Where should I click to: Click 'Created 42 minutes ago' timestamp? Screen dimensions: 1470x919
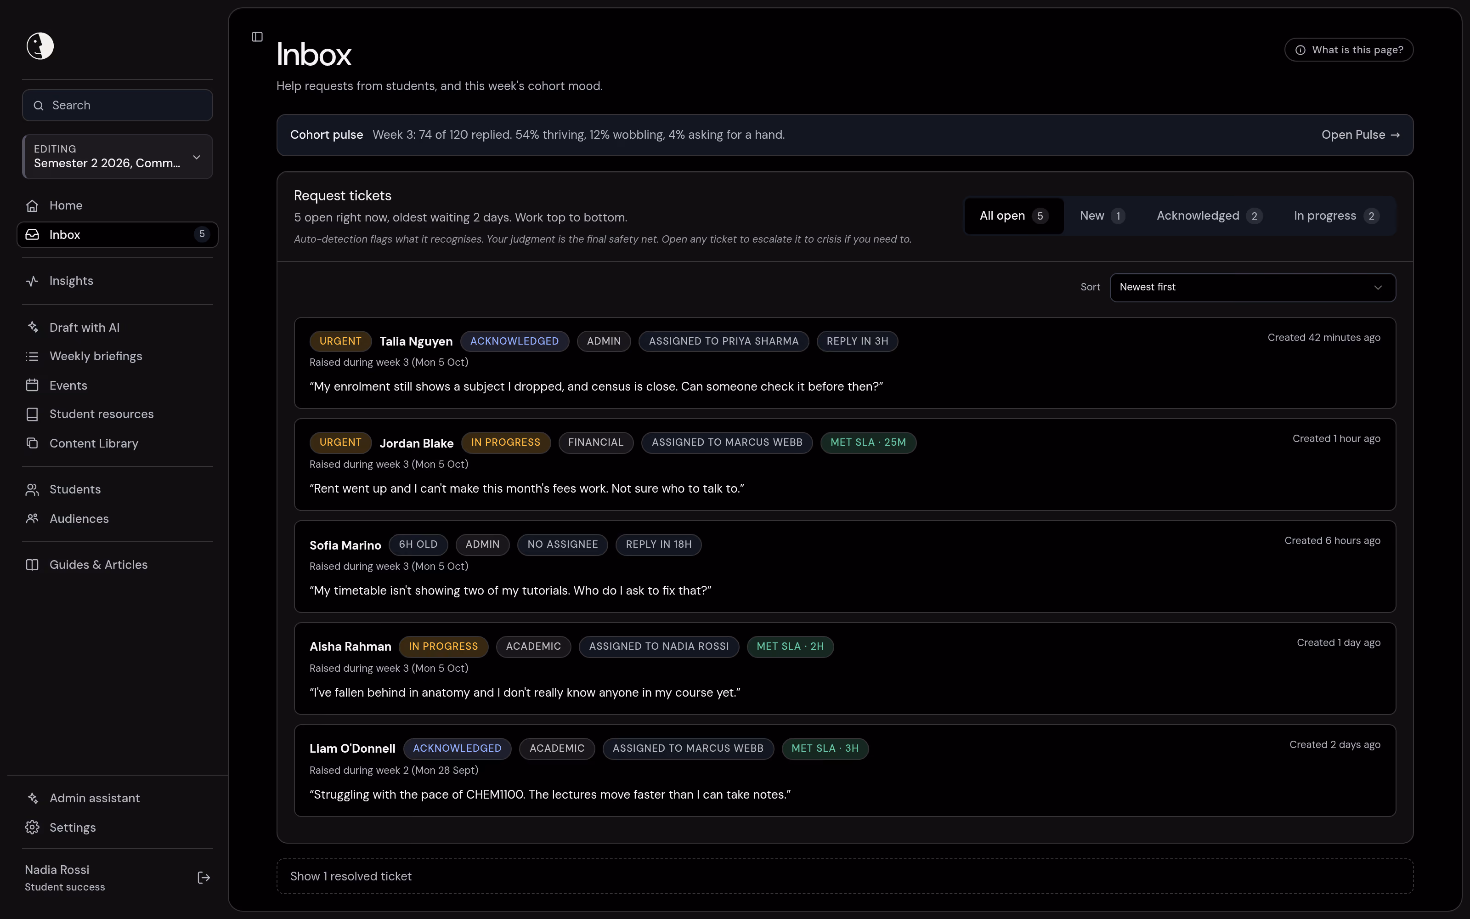pos(1323,337)
